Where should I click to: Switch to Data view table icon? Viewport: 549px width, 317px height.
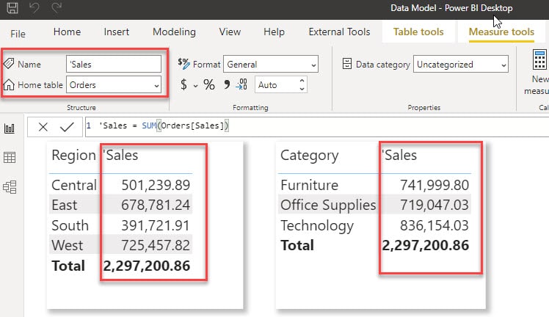coord(10,158)
